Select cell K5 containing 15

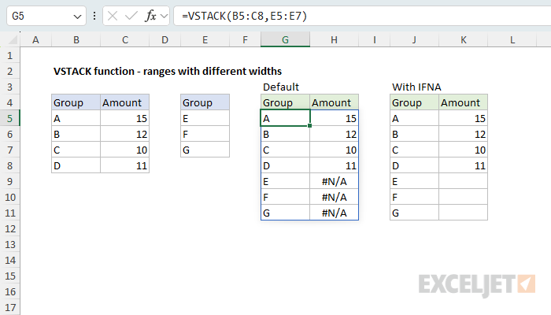tap(463, 118)
